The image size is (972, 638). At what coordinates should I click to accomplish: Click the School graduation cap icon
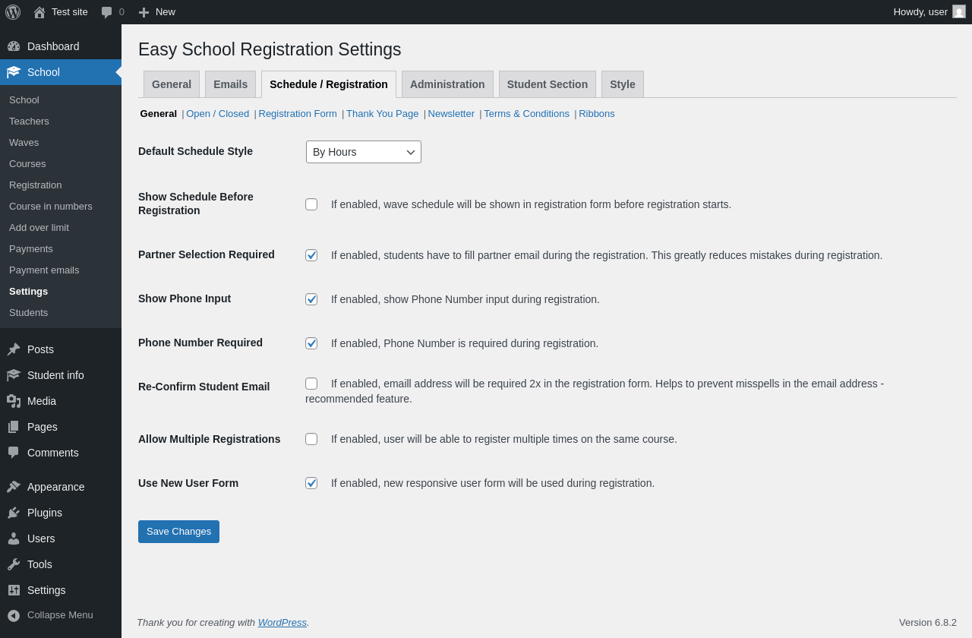14,72
